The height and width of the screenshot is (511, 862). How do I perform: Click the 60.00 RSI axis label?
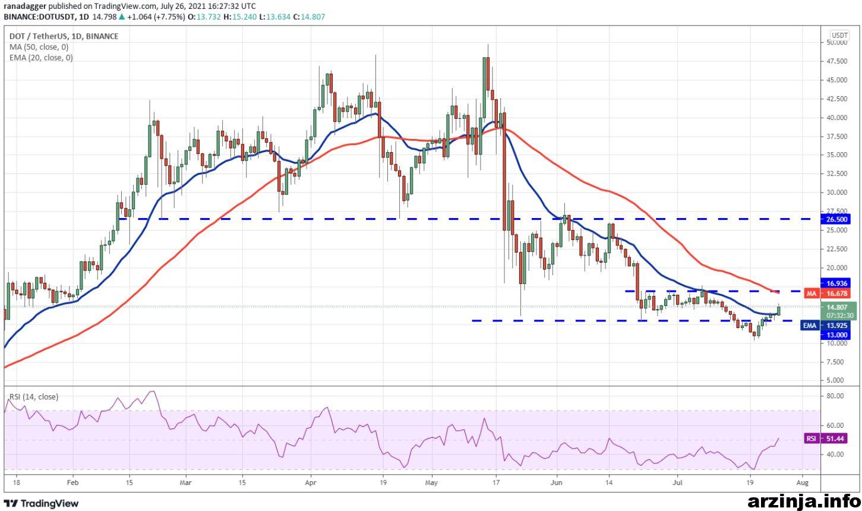(835, 425)
